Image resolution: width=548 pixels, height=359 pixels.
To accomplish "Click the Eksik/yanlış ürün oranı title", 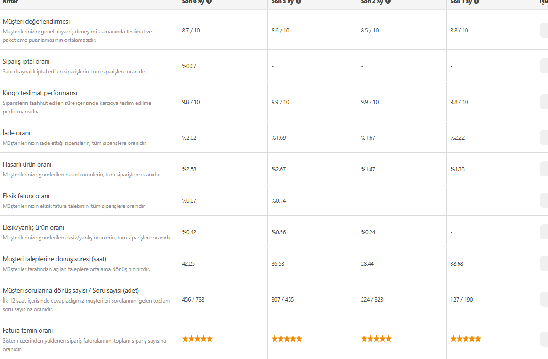I will pos(33,228).
